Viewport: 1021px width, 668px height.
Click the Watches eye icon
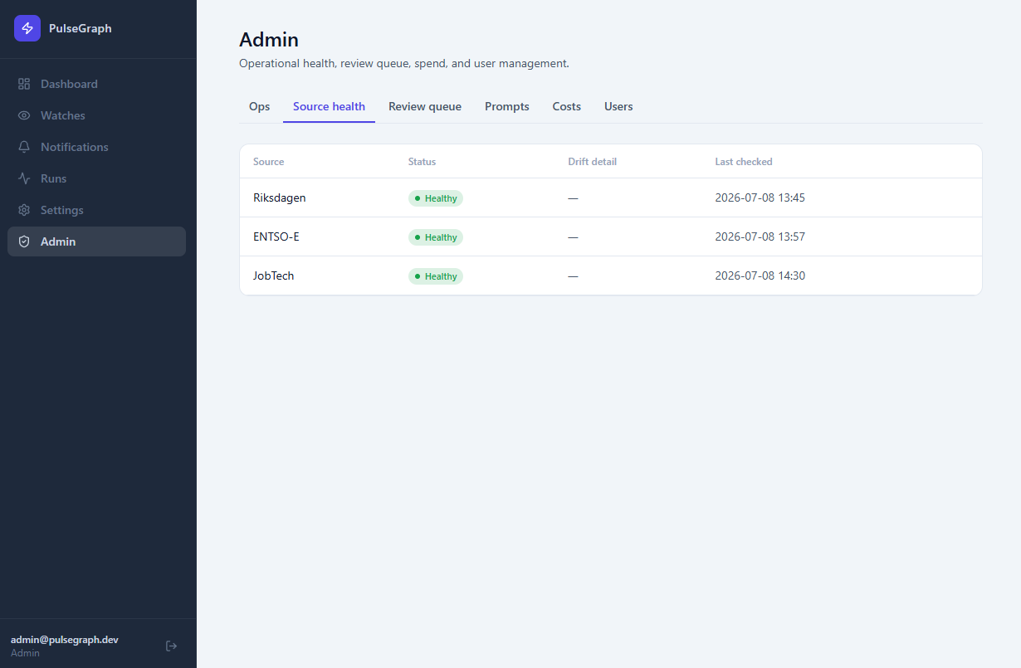coord(24,115)
